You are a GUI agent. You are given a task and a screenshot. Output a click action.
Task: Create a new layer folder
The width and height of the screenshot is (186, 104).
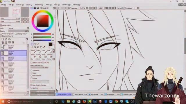click(x=10, y=39)
